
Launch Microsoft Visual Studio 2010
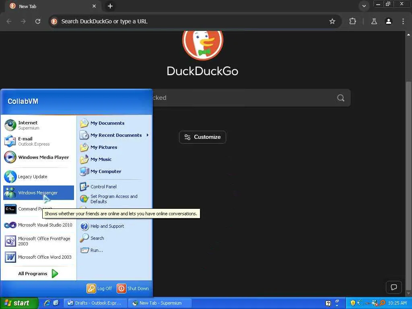(x=38, y=225)
